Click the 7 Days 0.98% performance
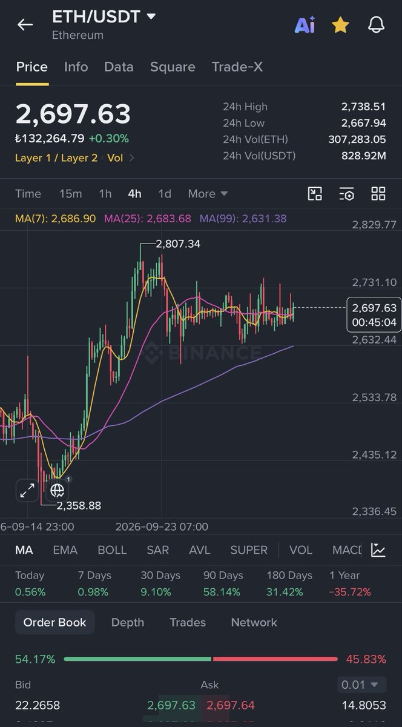 point(94,584)
